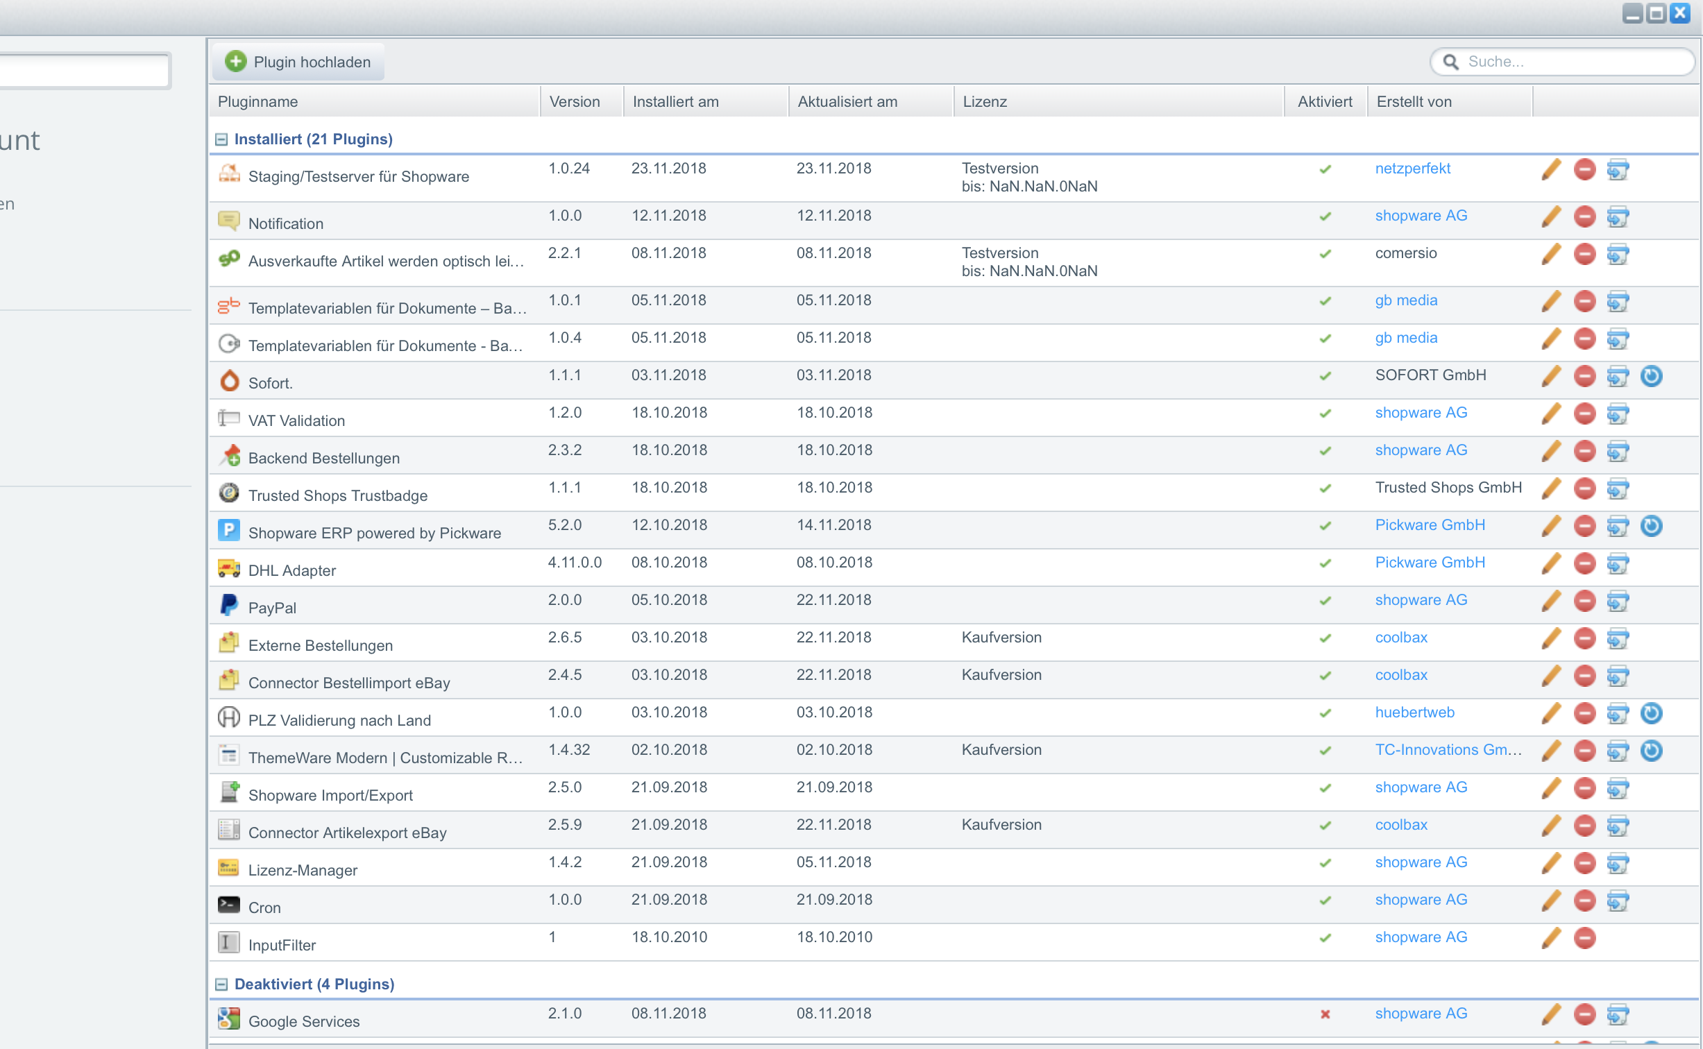Open pencil icon for Connector Bestellimport eBay

pyautogui.click(x=1551, y=676)
